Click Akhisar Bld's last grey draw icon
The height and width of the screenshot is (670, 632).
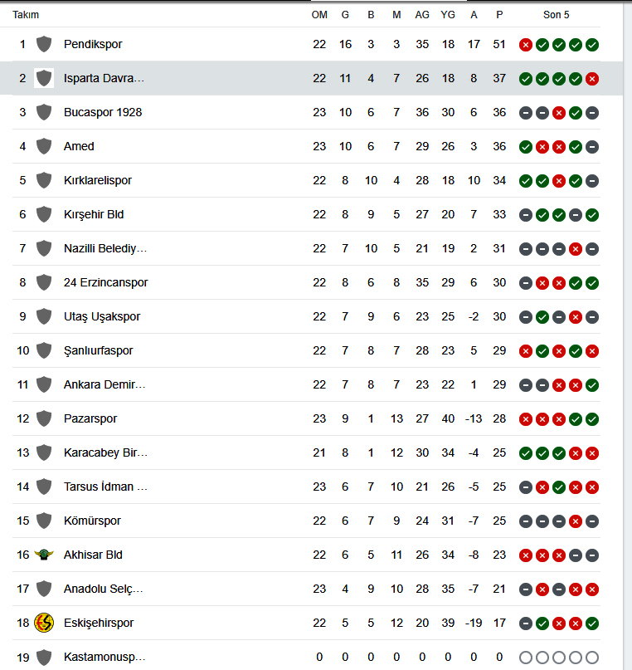592,555
